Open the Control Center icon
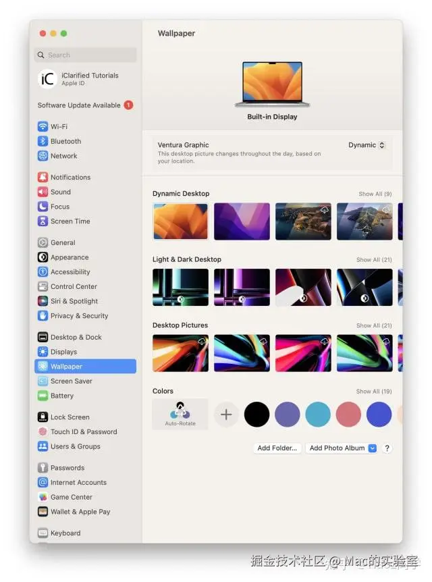The image size is (432, 582). (x=43, y=286)
